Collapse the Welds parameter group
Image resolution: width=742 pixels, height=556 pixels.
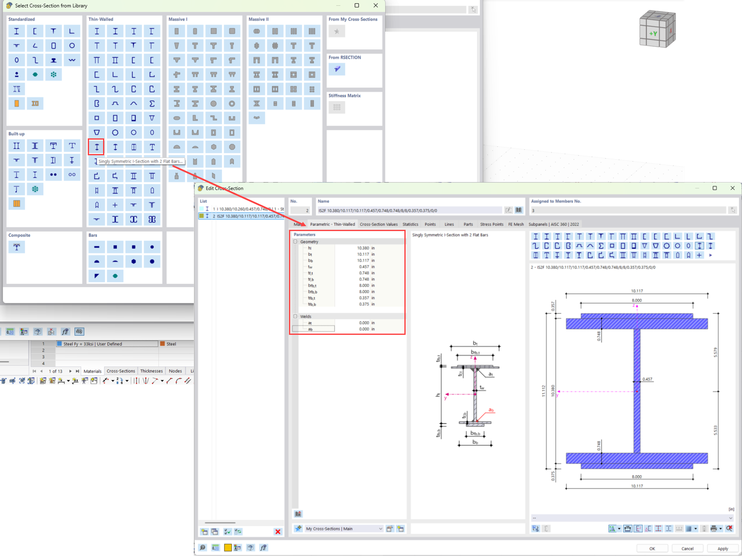(x=295, y=316)
